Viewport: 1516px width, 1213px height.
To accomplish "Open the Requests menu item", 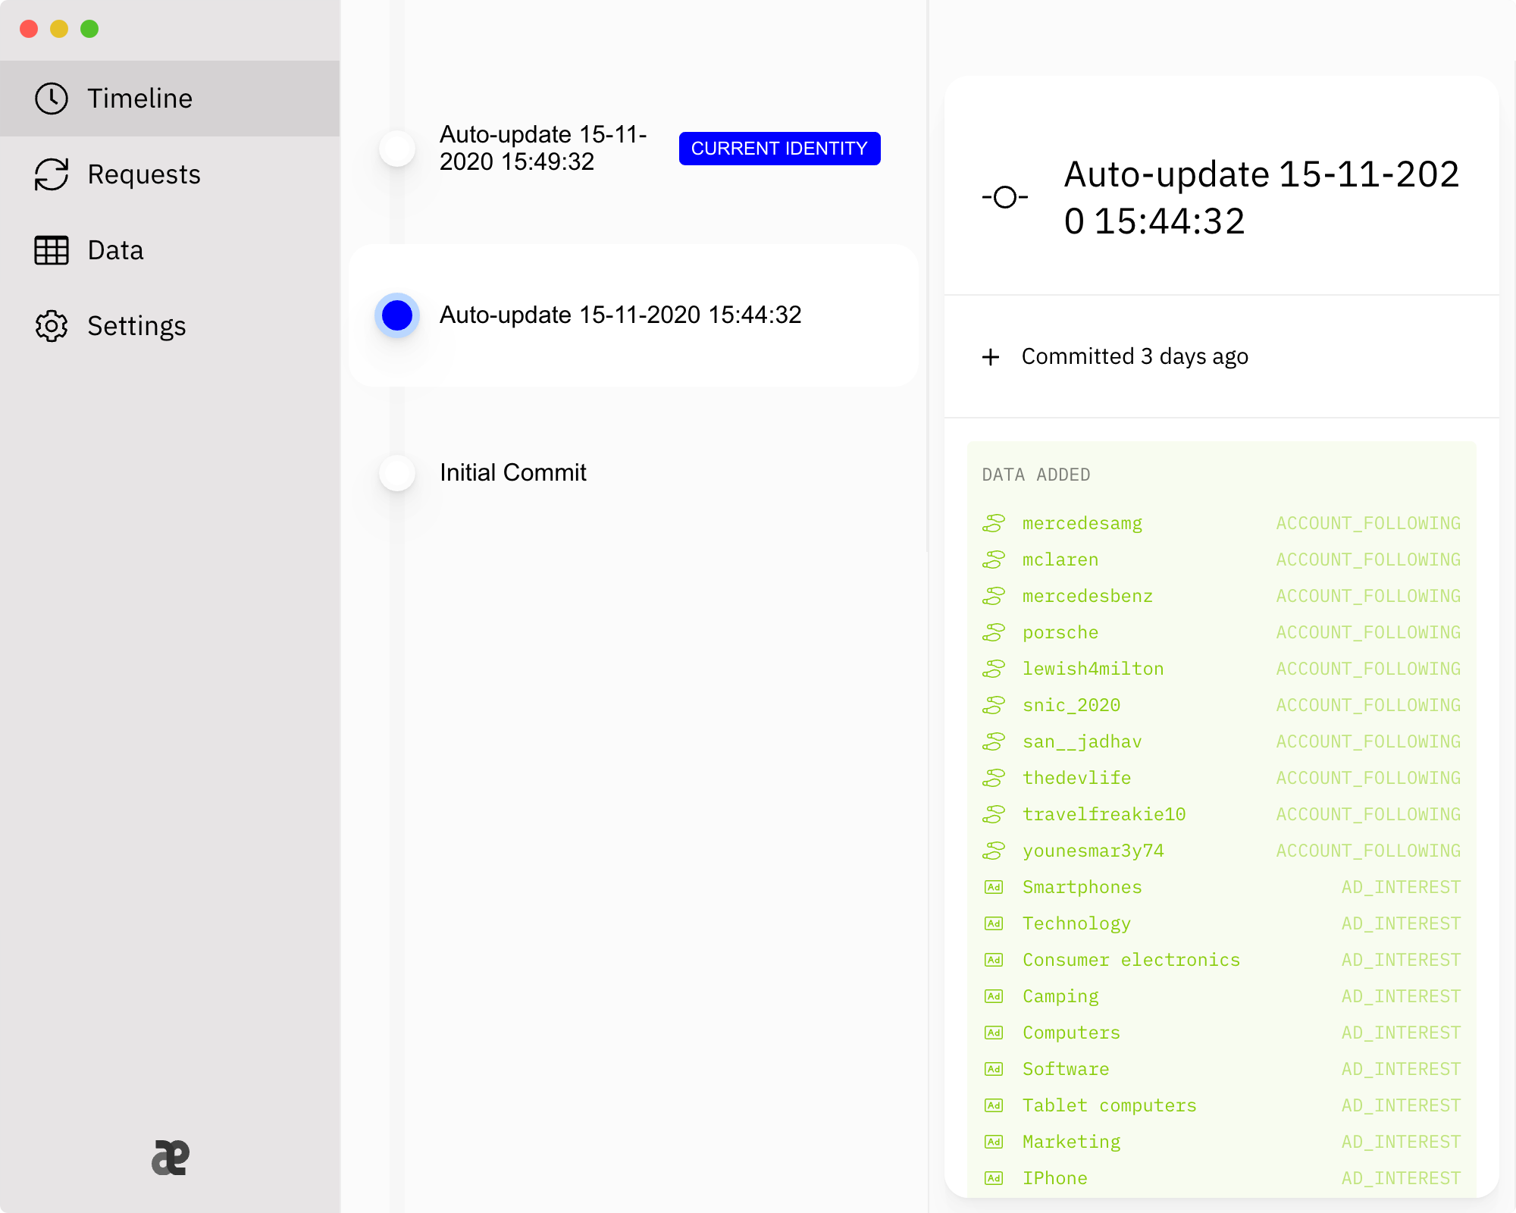I will pyautogui.click(x=144, y=174).
